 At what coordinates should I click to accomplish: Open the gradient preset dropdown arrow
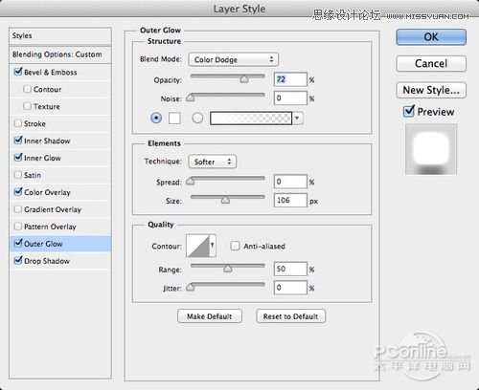(x=297, y=119)
